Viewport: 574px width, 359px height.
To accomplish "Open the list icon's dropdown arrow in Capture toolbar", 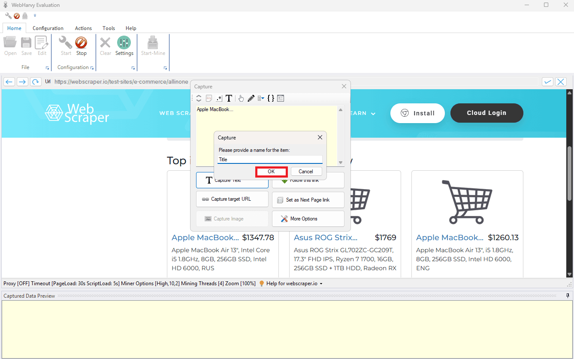I will click(263, 99).
